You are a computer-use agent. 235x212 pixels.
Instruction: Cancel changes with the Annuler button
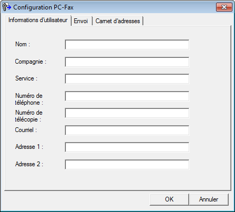click(x=209, y=199)
